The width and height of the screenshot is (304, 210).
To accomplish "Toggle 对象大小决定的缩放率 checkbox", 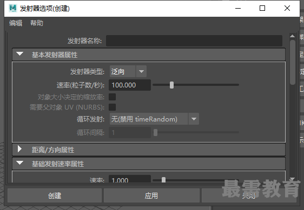I will (113, 97).
